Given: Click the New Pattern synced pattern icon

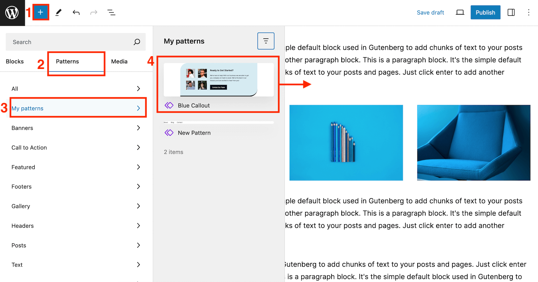Looking at the screenshot, I should click(169, 133).
